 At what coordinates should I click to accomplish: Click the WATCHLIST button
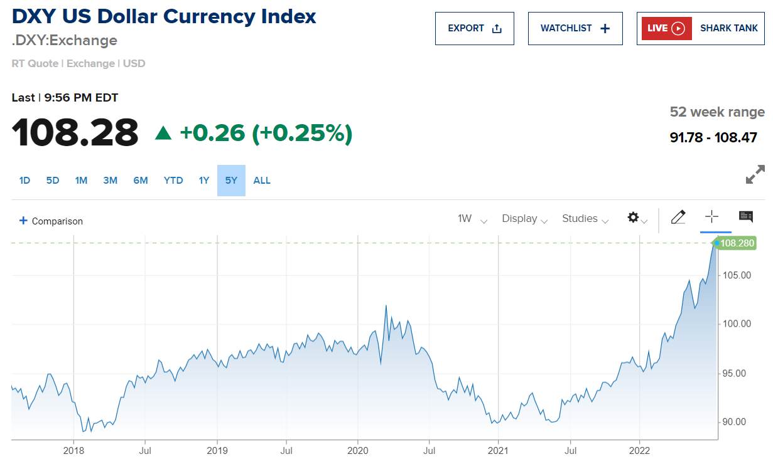[575, 29]
